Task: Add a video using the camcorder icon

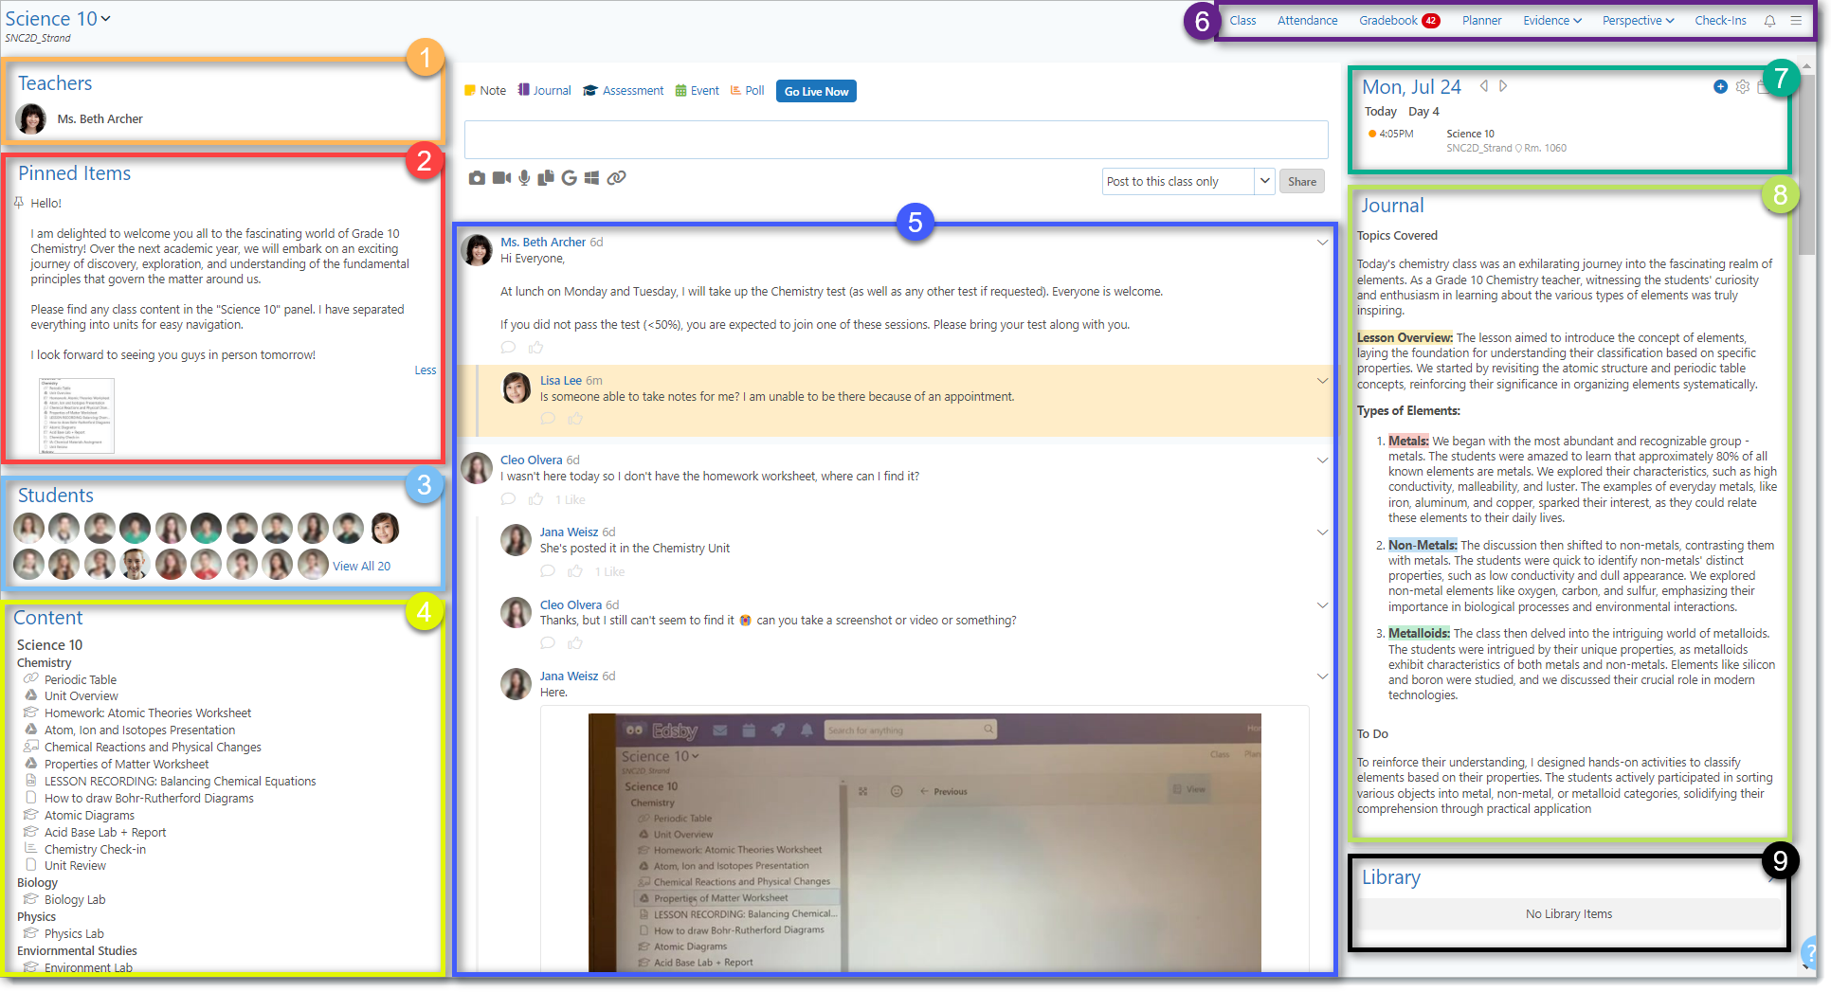Action: pyautogui.click(x=501, y=178)
